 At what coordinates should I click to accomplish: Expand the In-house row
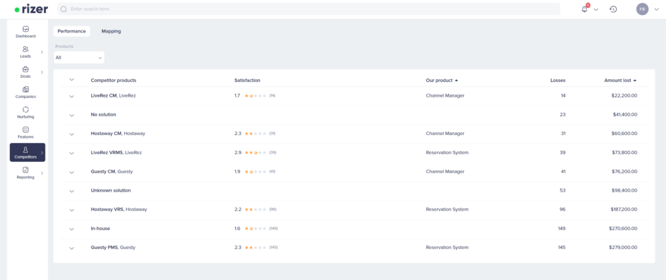pyautogui.click(x=72, y=229)
